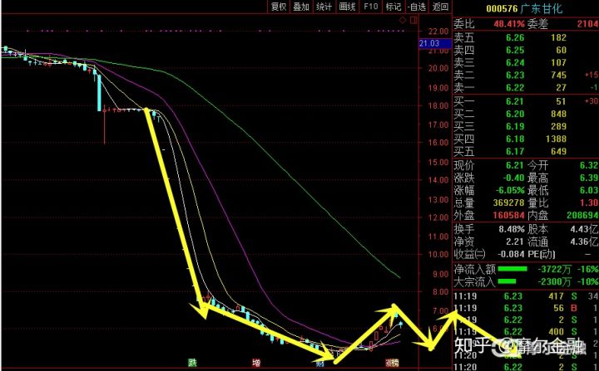Select the 卖四 row price 6.25
This screenshot has height=371, width=599.
(x=515, y=51)
